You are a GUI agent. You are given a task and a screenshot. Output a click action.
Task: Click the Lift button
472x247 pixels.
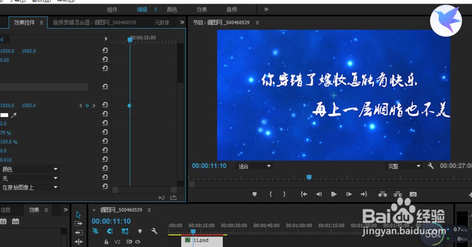click(x=383, y=194)
